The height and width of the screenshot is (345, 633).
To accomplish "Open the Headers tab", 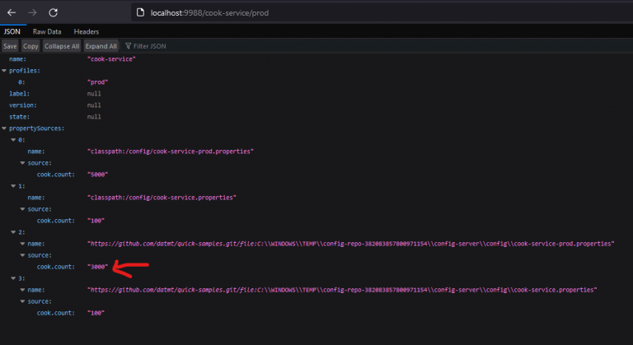I will click(87, 31).
